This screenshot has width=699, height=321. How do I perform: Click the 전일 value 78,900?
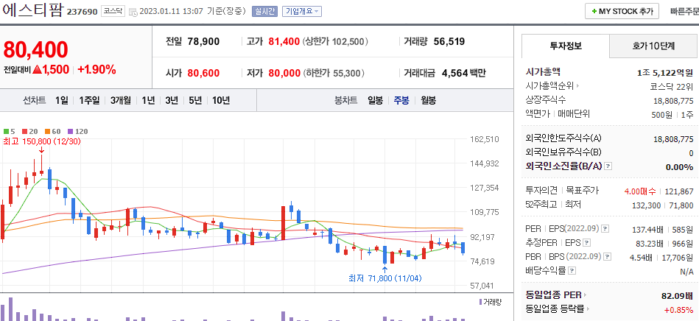[204, 42]
